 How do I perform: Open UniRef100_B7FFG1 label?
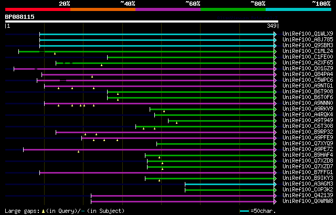pyautogui.click(x=308, y=173)
